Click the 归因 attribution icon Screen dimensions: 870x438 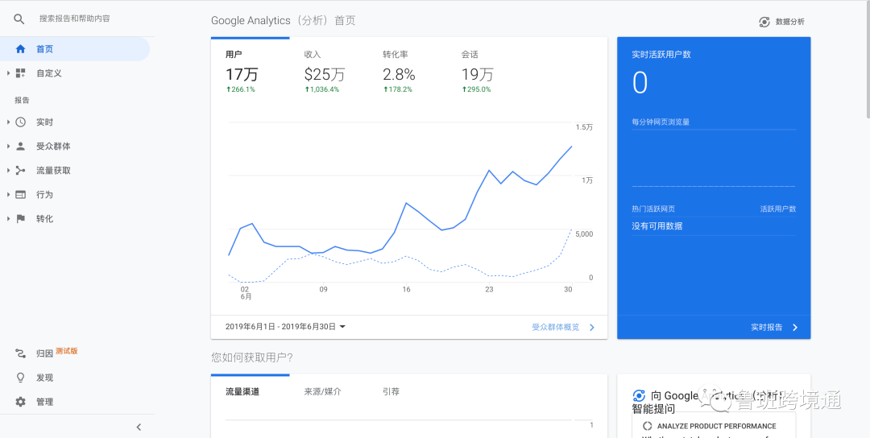pyautogui.click(x=20, y=353)
